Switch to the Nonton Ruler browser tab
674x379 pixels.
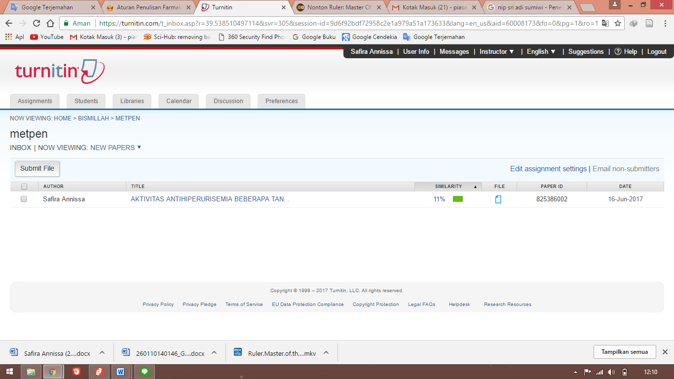339,7
